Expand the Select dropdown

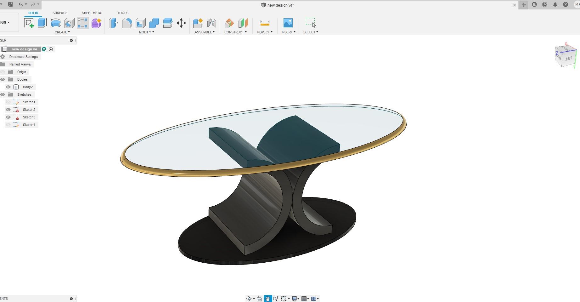coord(310,32)
